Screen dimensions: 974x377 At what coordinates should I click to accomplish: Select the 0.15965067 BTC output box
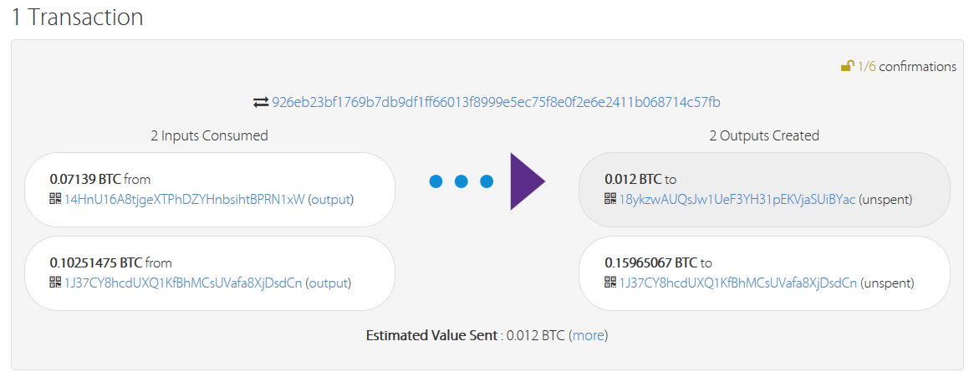[x=764, y=273]
